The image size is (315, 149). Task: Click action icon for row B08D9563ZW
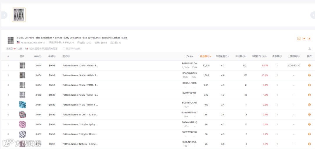click(309, 66)
